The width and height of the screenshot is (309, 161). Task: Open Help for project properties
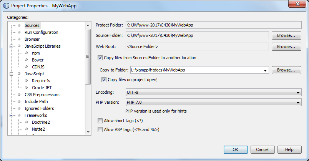click(x=289, y=149)
